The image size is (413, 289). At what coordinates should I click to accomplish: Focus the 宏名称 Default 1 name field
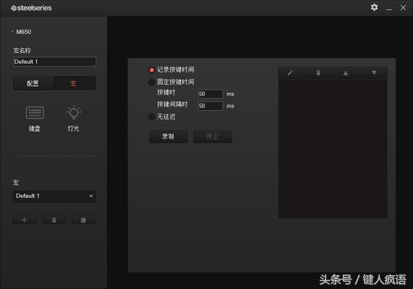pos(54,62)
